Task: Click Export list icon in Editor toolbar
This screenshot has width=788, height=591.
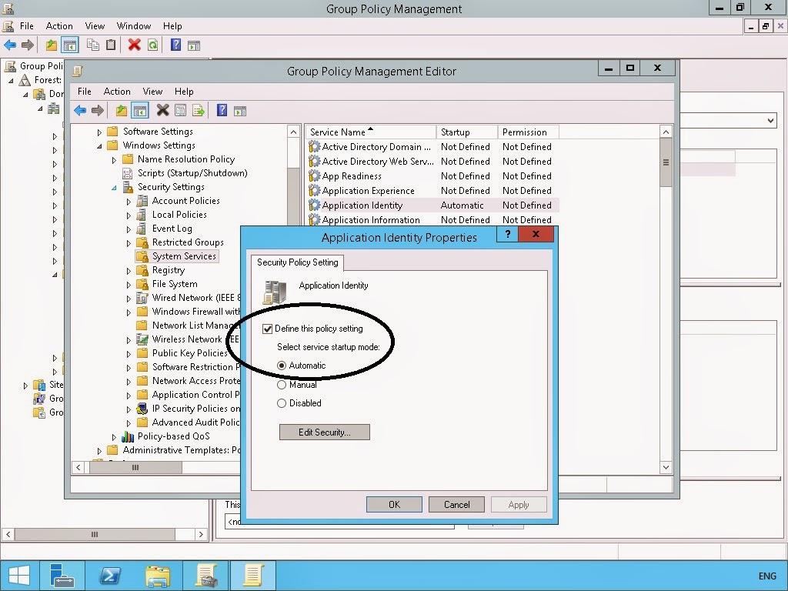Action: [199, 111]
